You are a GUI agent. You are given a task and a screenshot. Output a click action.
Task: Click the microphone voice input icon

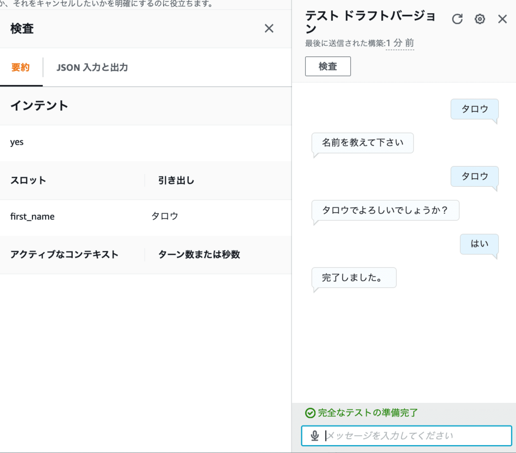(315, 436)
